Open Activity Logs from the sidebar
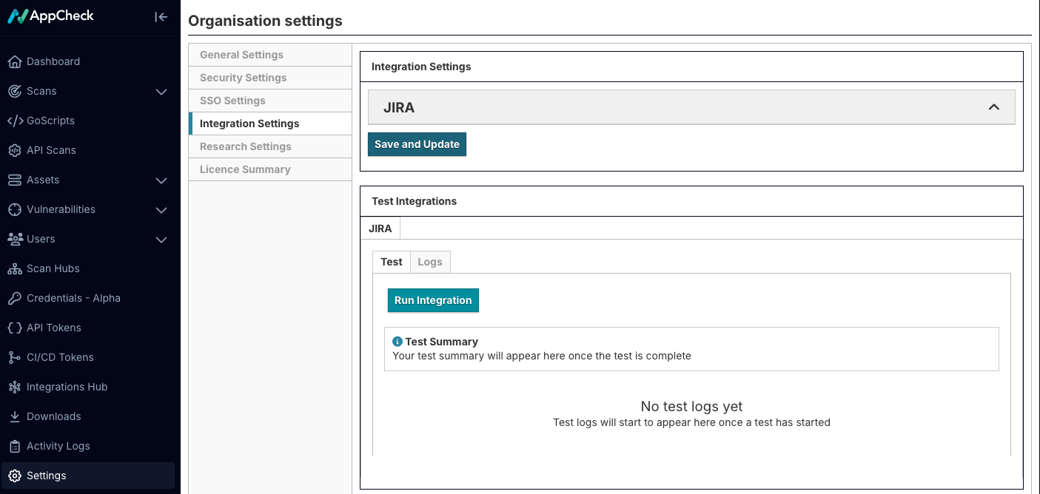The image size is (1040, 494). pos(57,446)
